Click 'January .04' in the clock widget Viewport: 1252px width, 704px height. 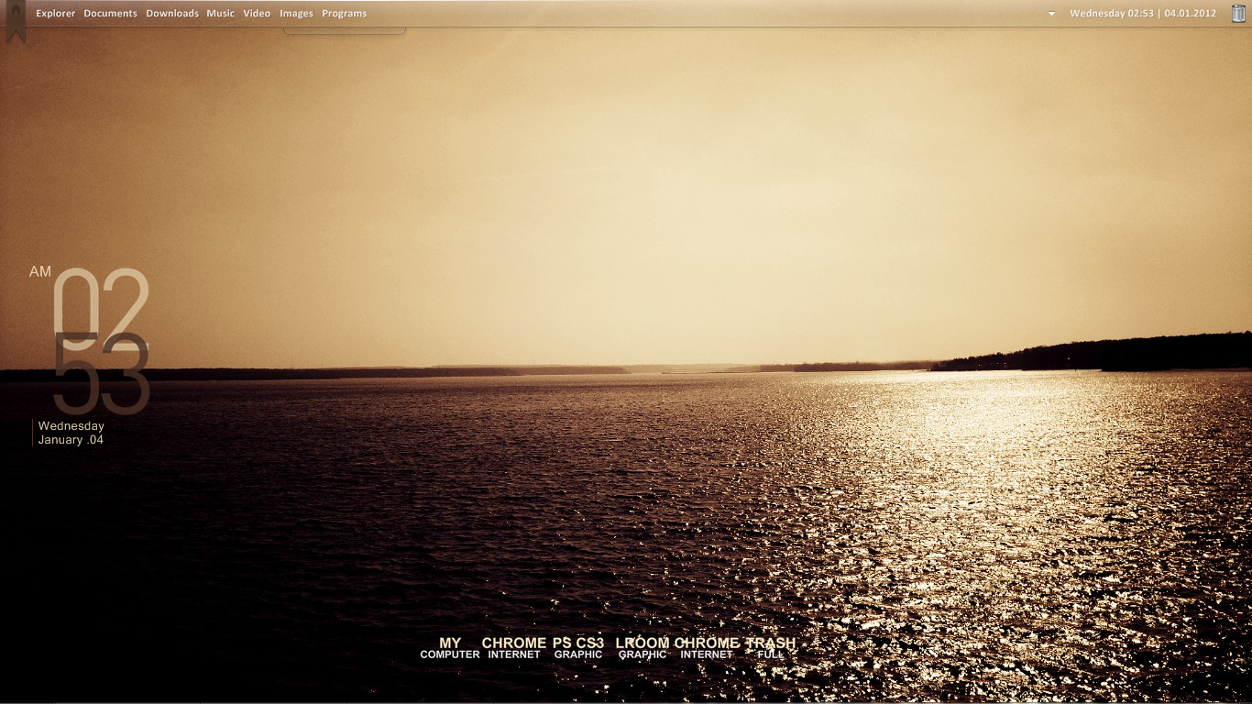(x=71, y=440)
